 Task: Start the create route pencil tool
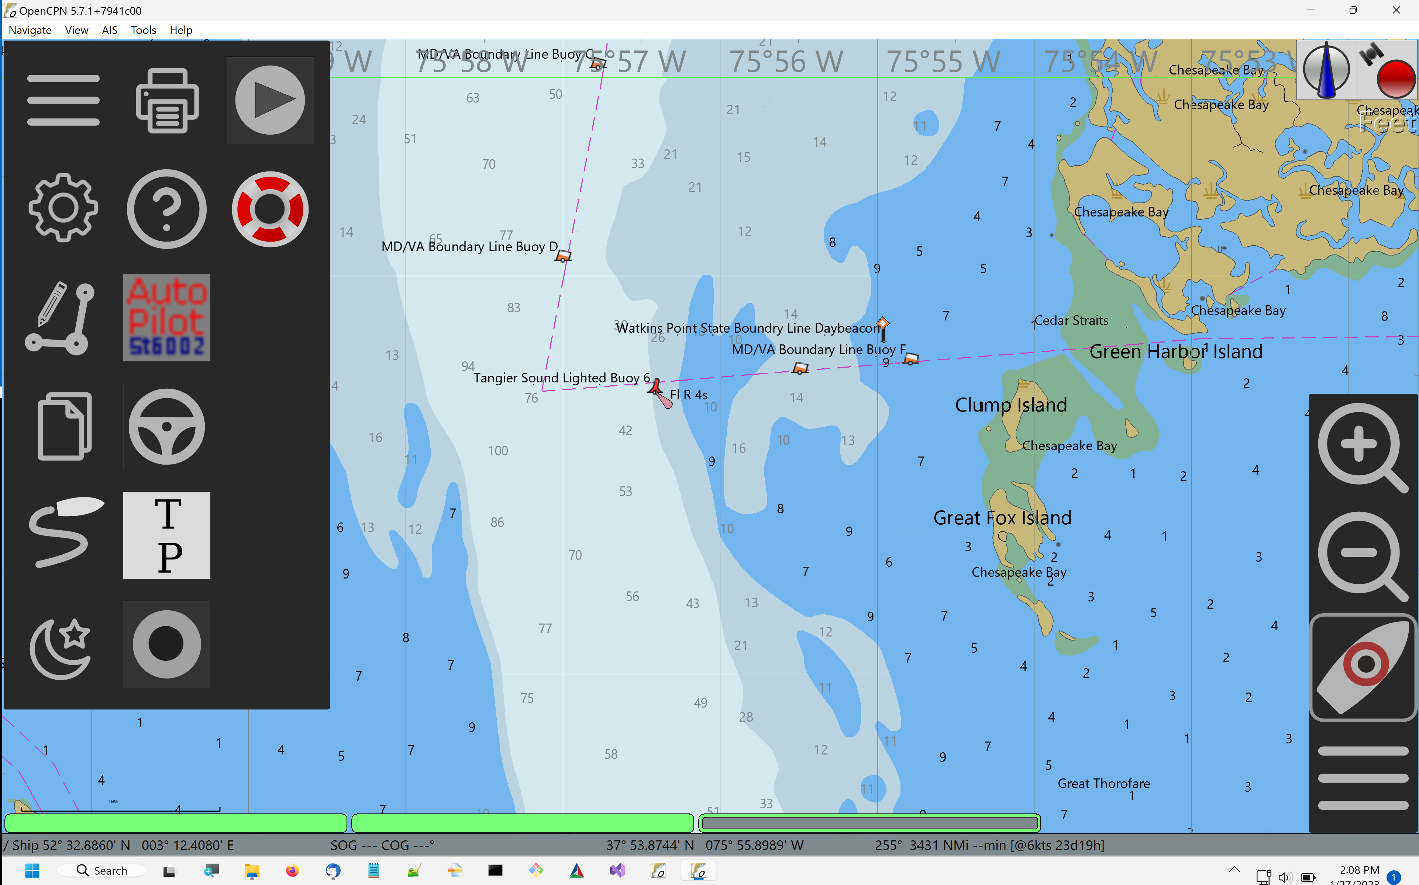(x=60, y=318)
